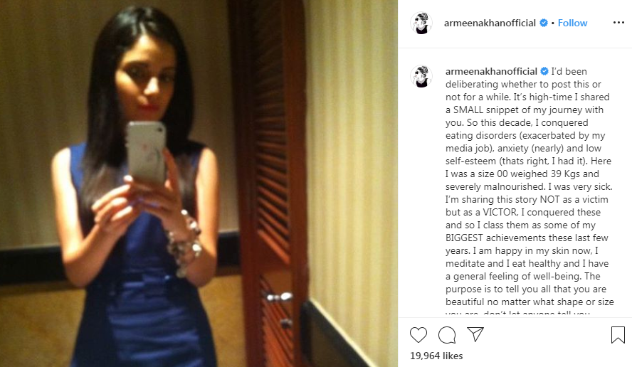Open comments via speech bubble icon

click(447, 335)
